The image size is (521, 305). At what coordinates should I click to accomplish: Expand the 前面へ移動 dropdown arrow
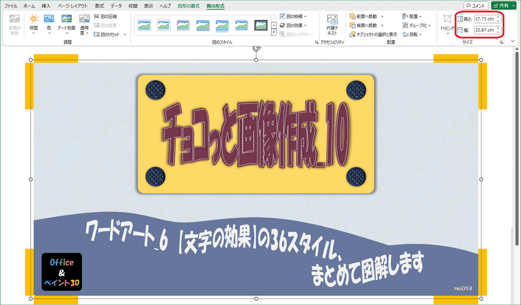(x=382, y=16)
